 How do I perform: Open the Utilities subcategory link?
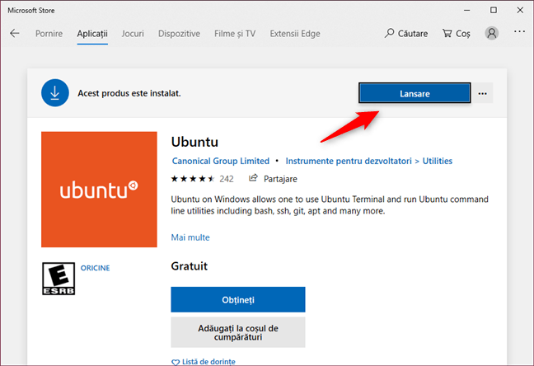(x=438, y=161)
